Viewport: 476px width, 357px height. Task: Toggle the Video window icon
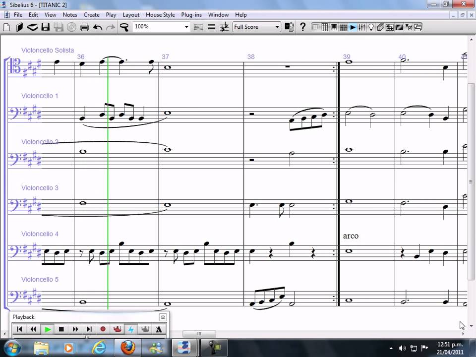399,27
